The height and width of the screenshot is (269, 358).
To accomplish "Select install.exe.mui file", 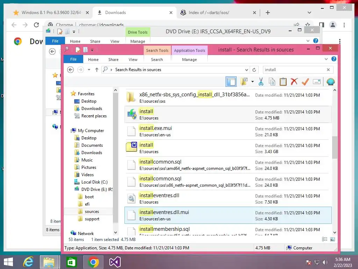I will click(228, 131).
